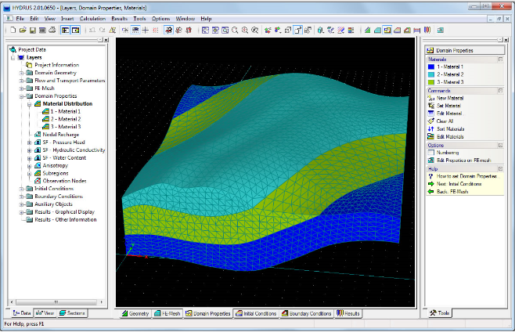The height and width of the screenshot is (332, 515).
Task: Click the Save disk icon in toolbar
Action: [33, 31]
